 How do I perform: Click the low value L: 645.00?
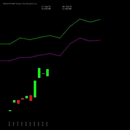[x=67, y=9]
